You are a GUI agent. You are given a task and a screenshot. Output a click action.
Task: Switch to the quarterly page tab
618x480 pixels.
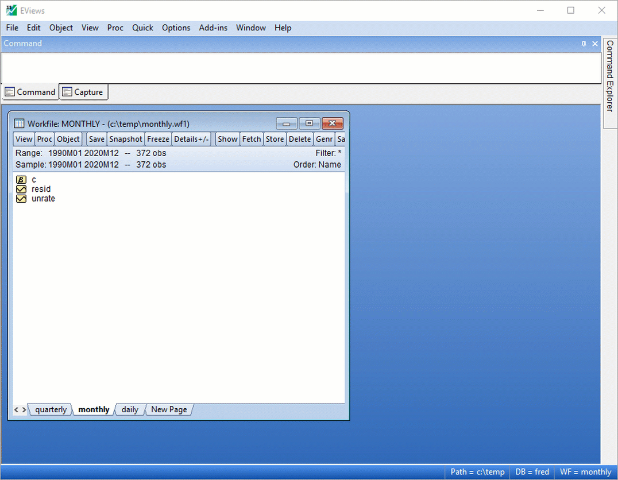pyautogui.click(x=51, y=409)
